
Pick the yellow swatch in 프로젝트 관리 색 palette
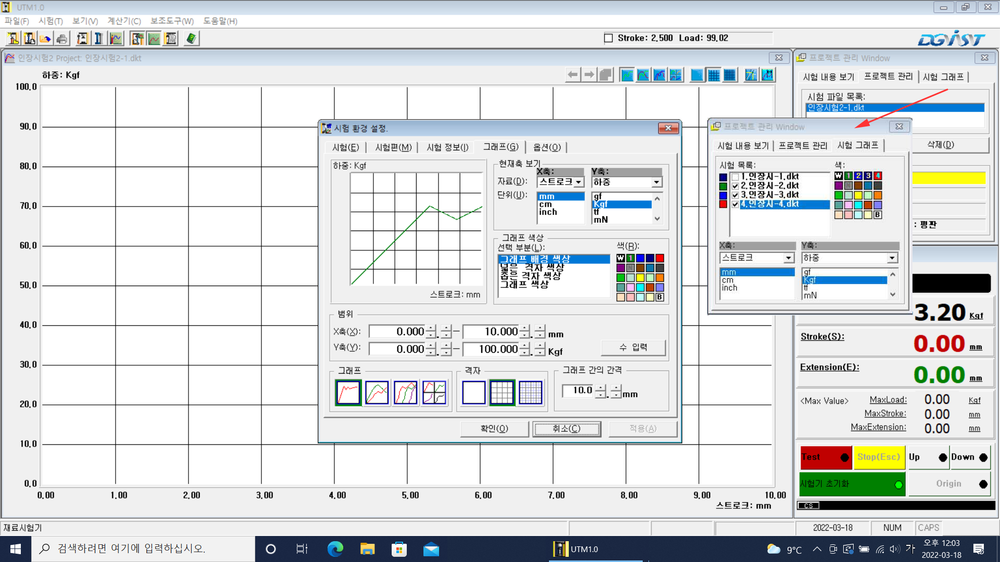click(x=858, y=195)
